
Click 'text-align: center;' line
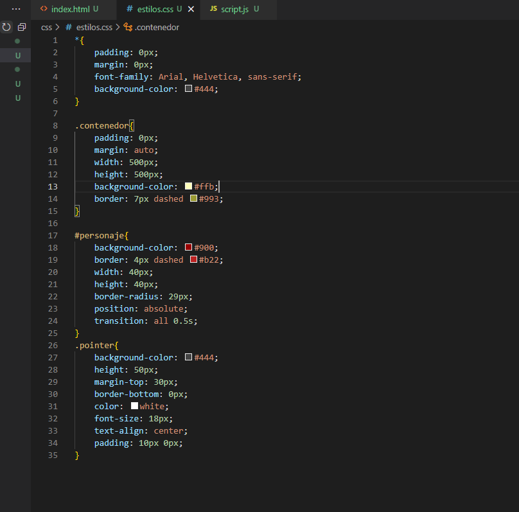(141, 431)
